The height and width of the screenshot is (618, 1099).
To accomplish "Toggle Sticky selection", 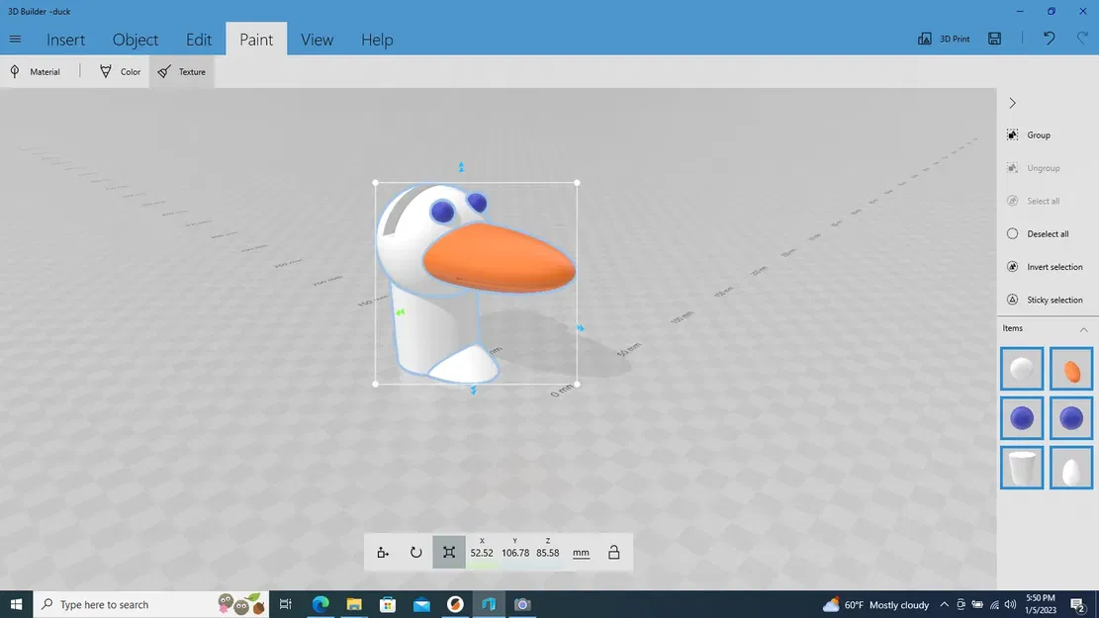I will pyautogui.click(x=1045, y=300).
